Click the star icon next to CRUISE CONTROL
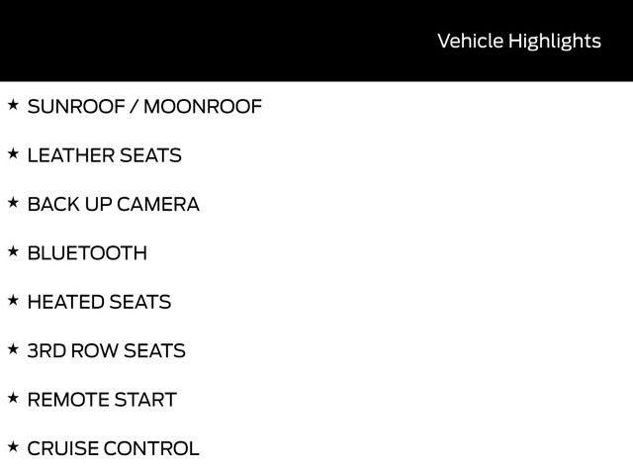Screen dimensions: 633x475 tap(13, 446)
